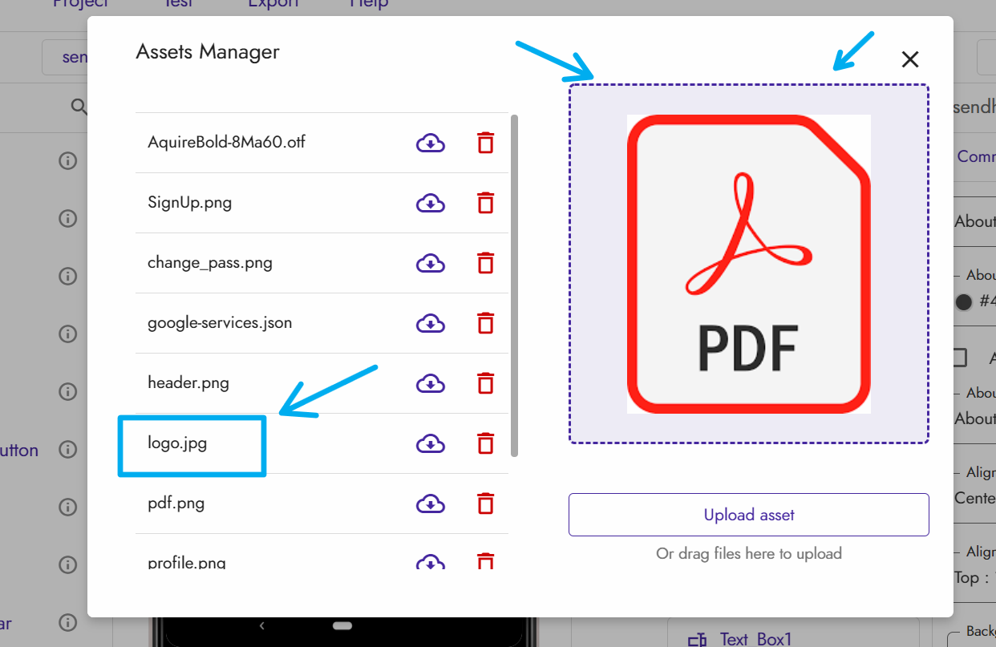The width and height of the screenshot is (996, 647).
Task: Delete the SignUp.png asset
Action: point(485,203)
